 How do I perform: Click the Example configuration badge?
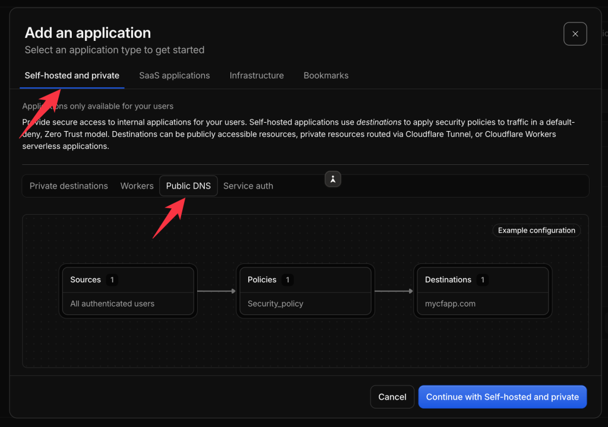tap(536, 230)
